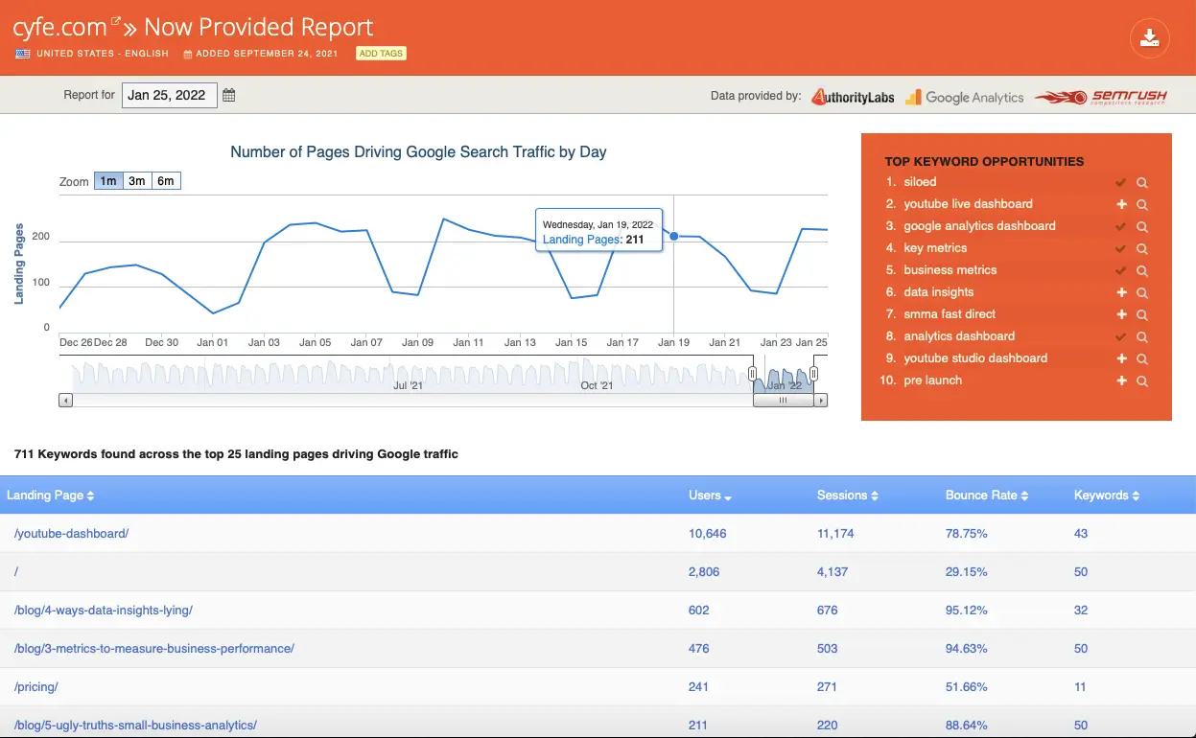This screenshot has height=738, width=1196.
Task: Click 10,646 users value
Action: (x=708, y=533)
